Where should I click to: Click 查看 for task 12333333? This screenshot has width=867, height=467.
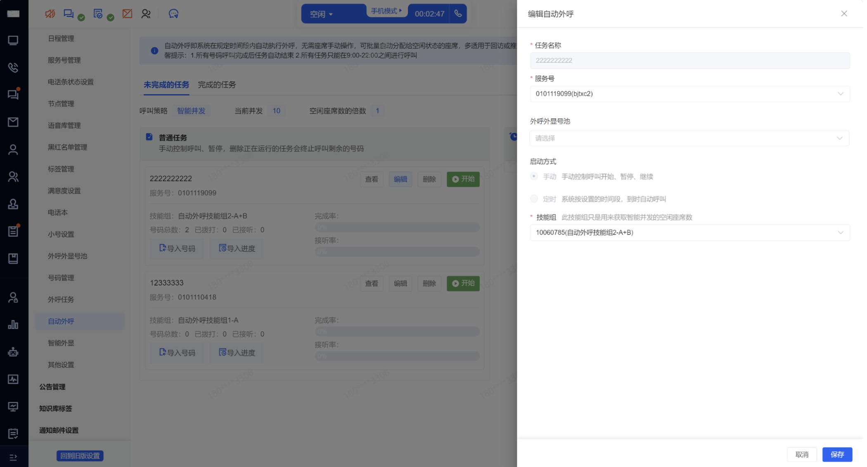tap(372, 283)
